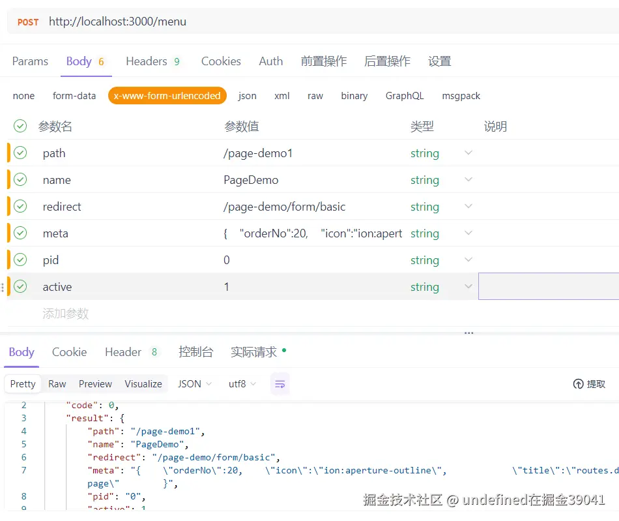
Task: Open type dropdown for pid row
Action: coord(468,260)
